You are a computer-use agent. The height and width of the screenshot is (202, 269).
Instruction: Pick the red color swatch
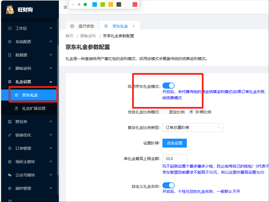pyautogui.click(x=135, y=4)
